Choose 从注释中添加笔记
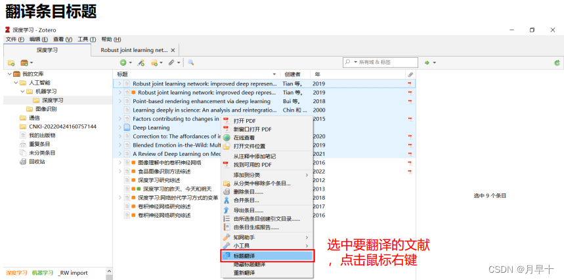This screenshot has height=280, width=564. [x=267, y=156]
